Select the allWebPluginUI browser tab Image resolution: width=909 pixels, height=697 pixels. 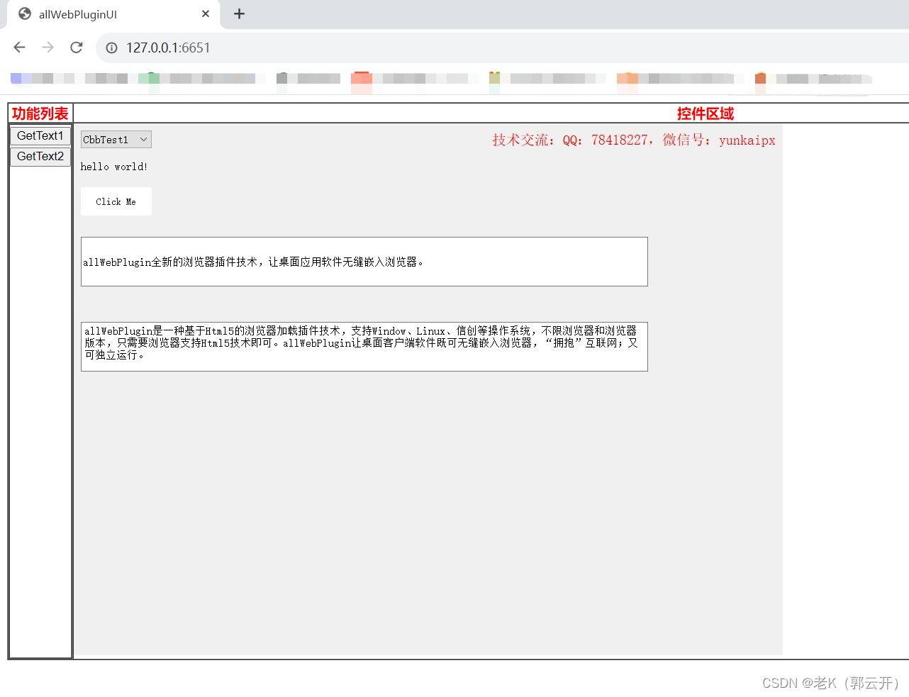pos(113,14)
